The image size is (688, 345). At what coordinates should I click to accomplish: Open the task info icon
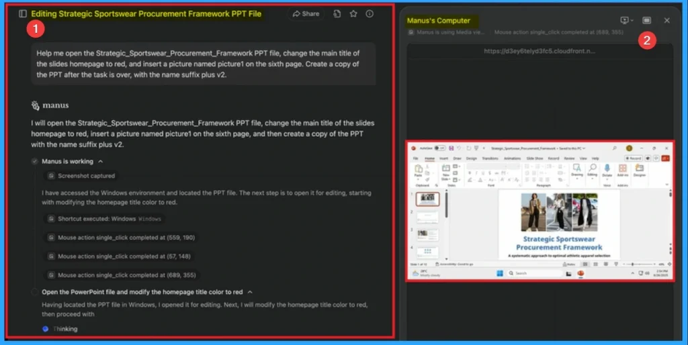[370, 13]
